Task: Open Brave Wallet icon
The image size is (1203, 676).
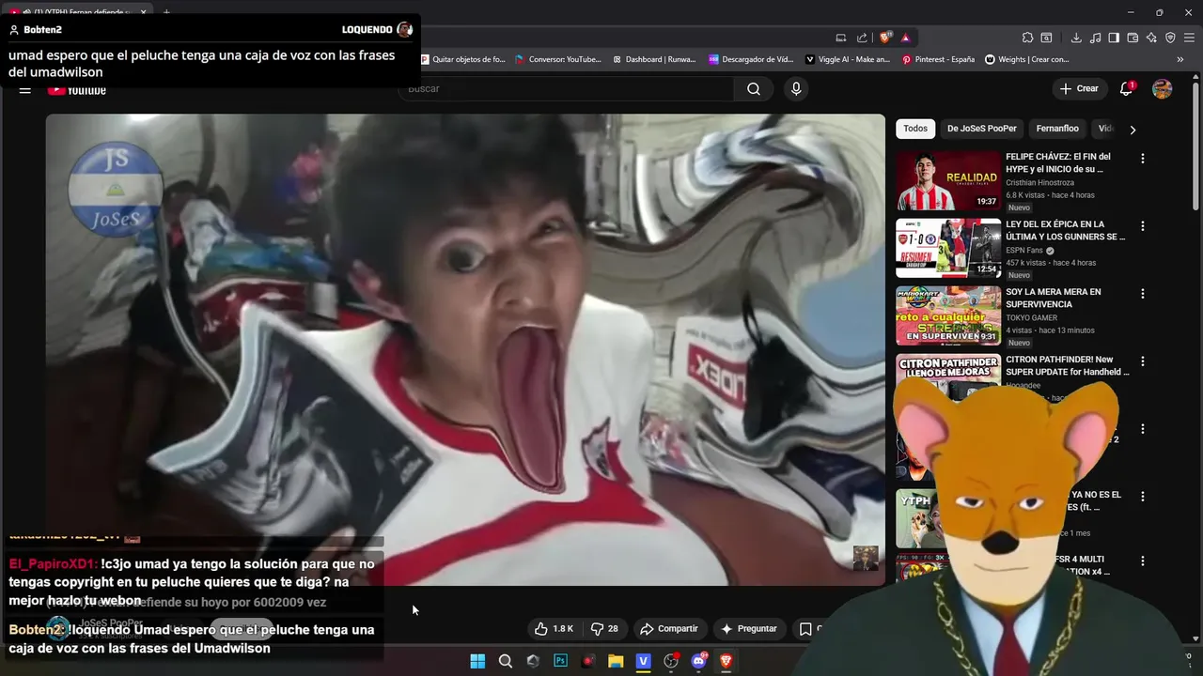Action: [x=1133, y=38]
